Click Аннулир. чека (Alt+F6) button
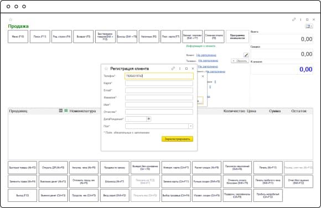The height and width of the screenshot is (208, 321). click(84, 168)
